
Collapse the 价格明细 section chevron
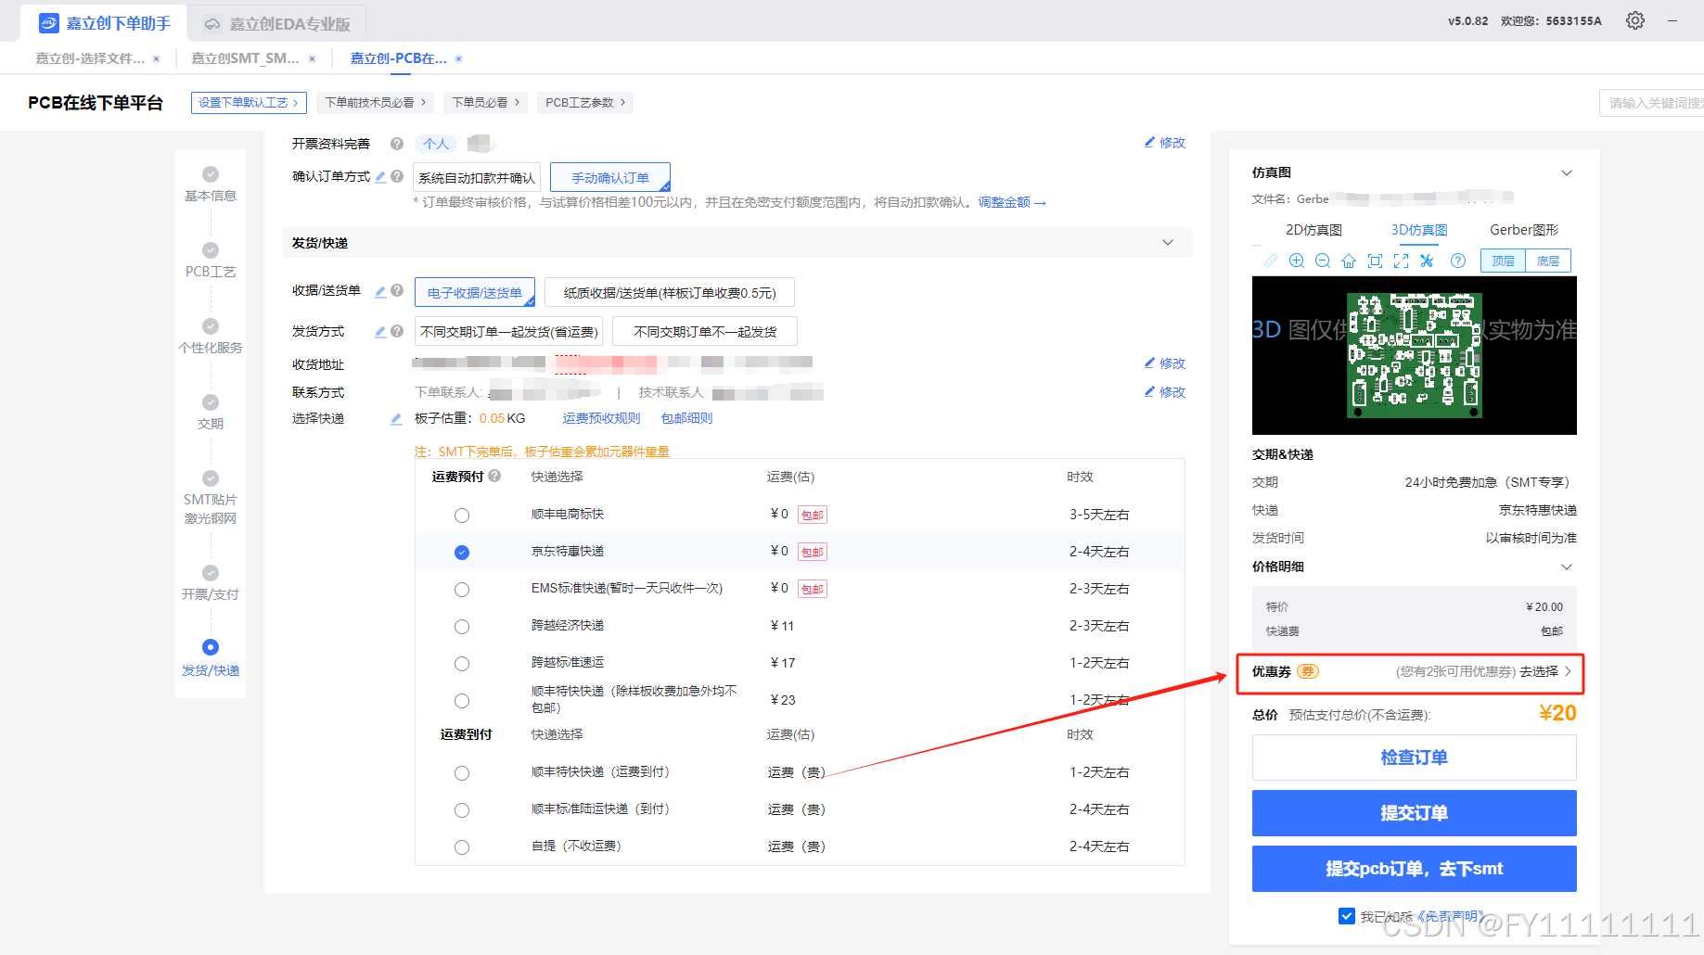pyautogui.click(x=1567, y=567)
